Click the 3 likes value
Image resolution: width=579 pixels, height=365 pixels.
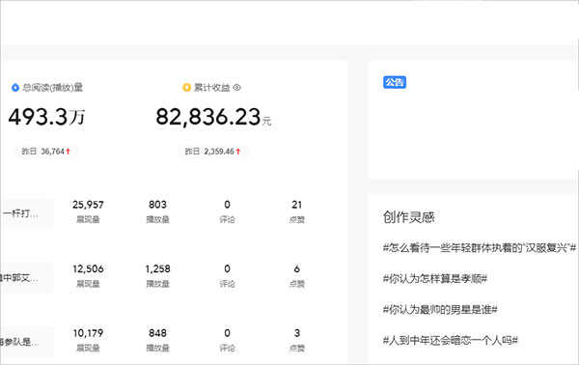tap(297, 333)
